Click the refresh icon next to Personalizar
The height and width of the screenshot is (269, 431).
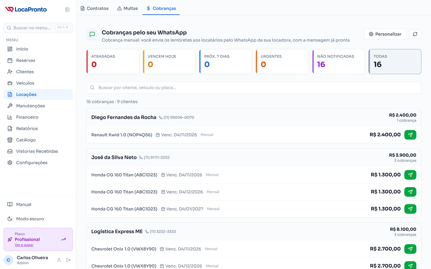click(415, 34)
